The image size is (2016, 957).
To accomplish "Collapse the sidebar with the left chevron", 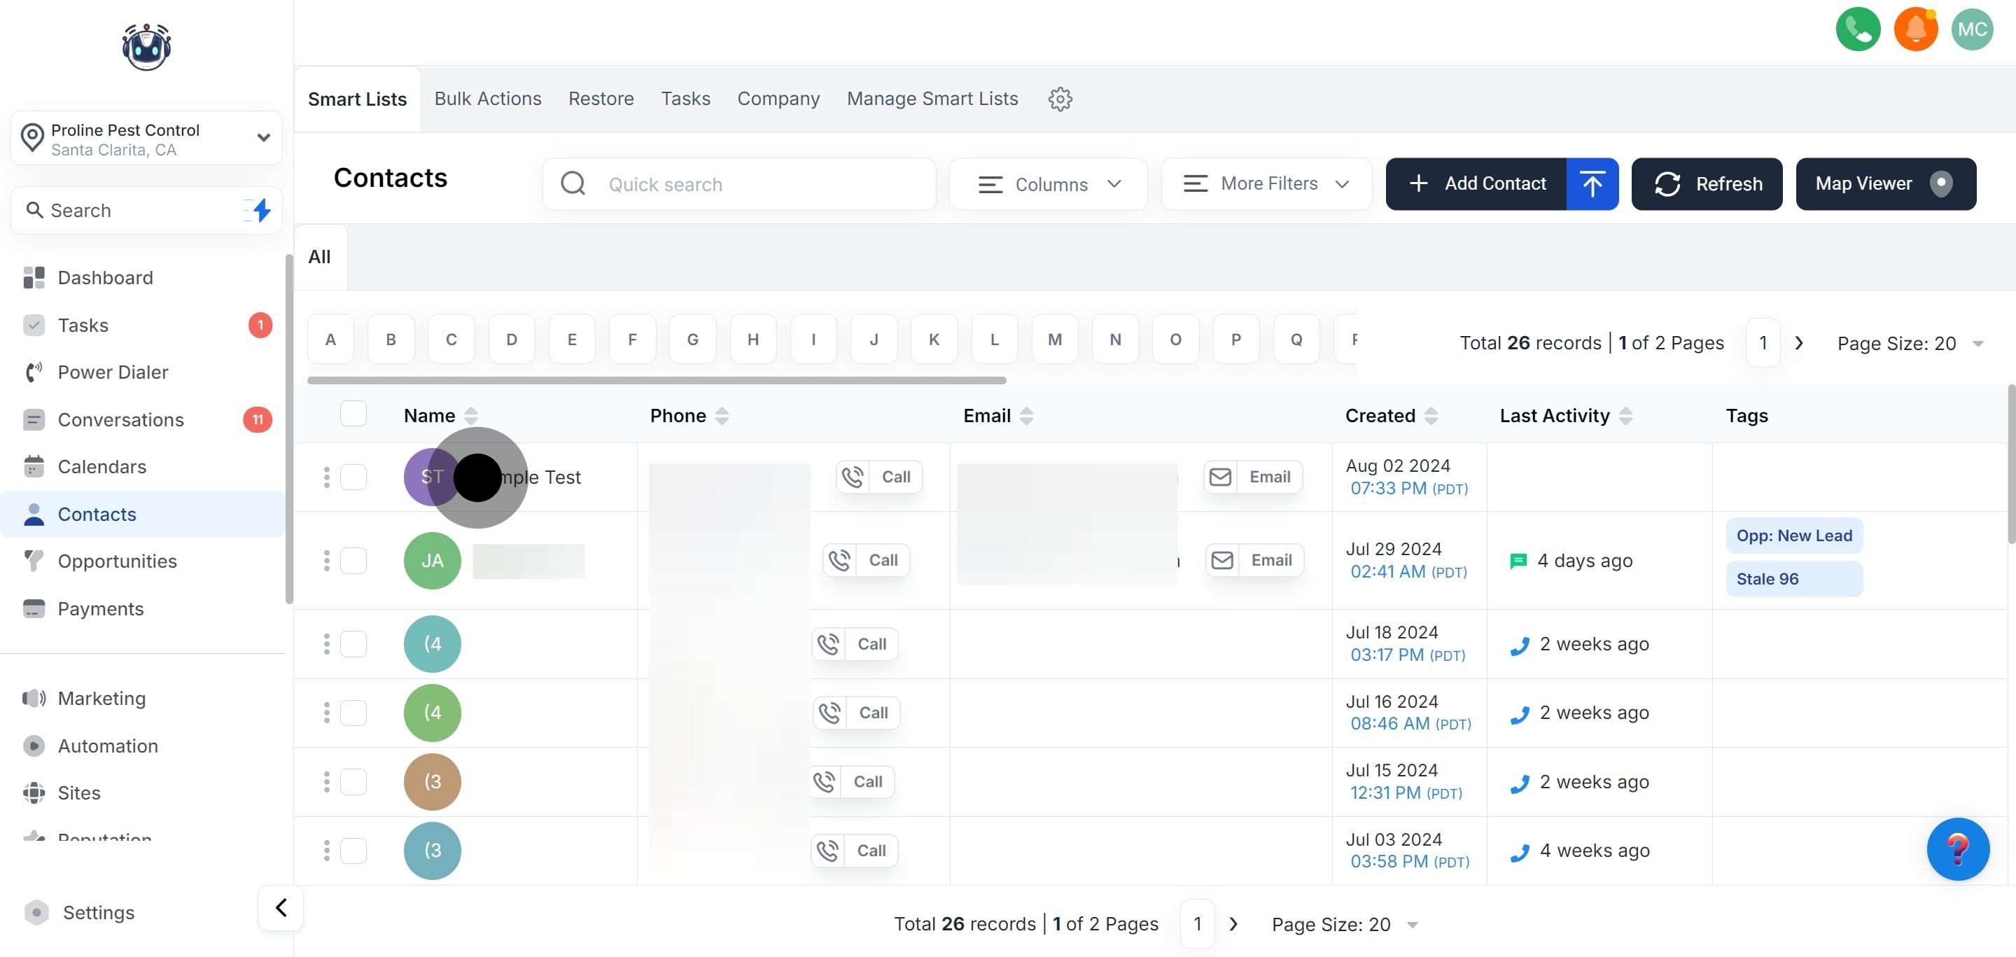I will point(281,908).
